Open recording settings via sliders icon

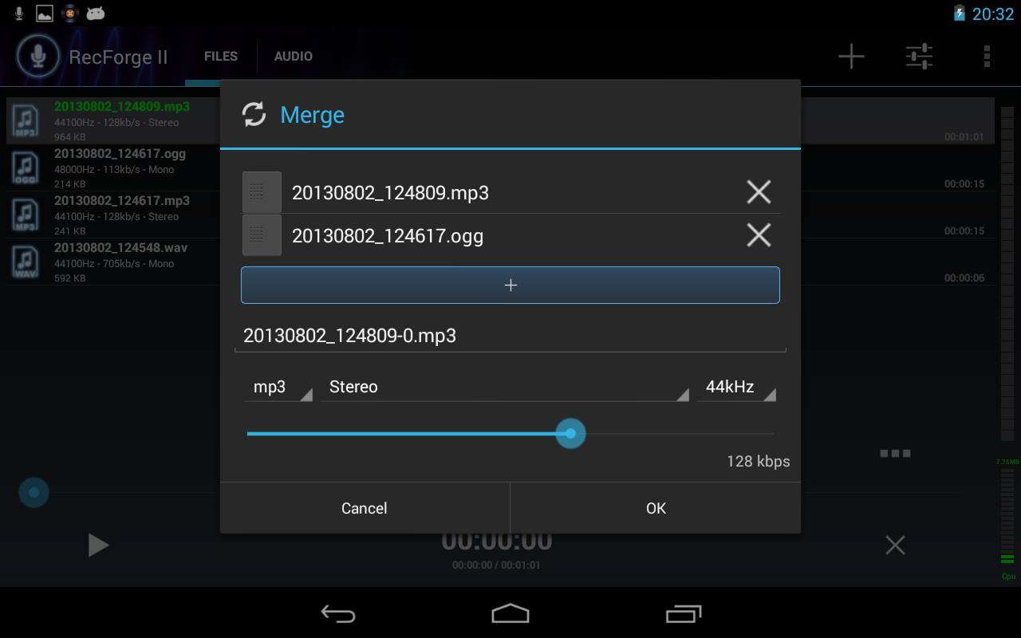(919, 56)
